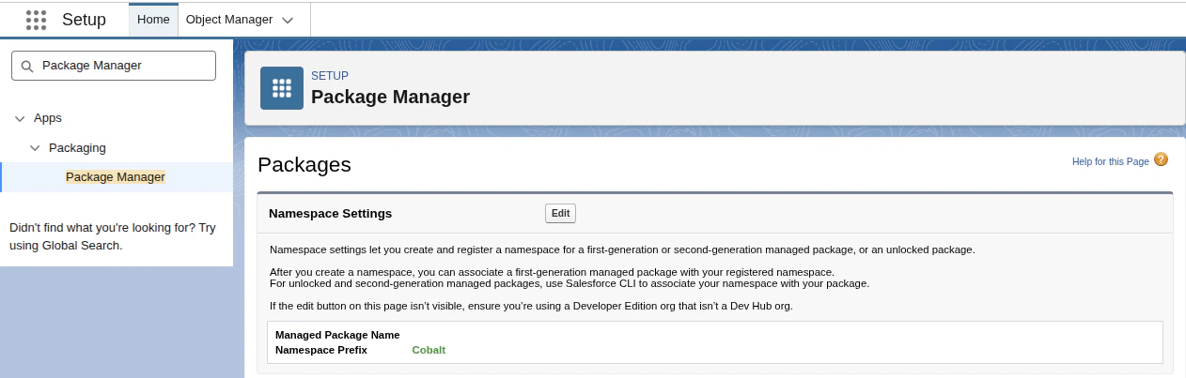
Task: Collapse the Packaging tree section
Action: click(35, 148)
